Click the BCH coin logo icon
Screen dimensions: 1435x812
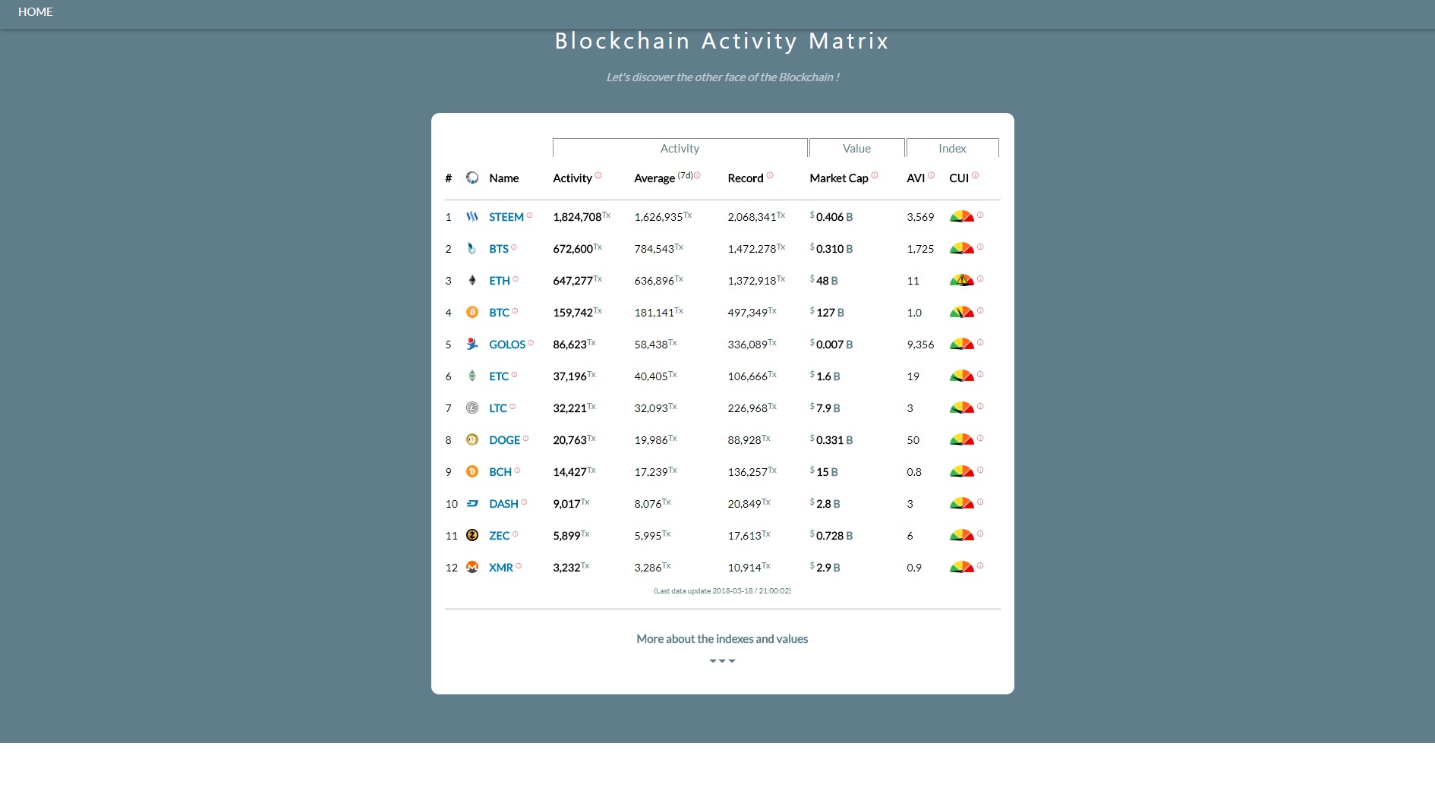tap(472, 471)
